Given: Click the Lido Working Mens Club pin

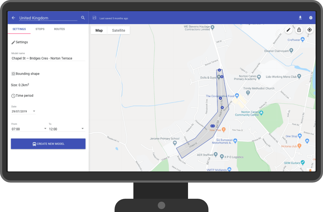Looking at the screenshot, I should pos(299,76).
